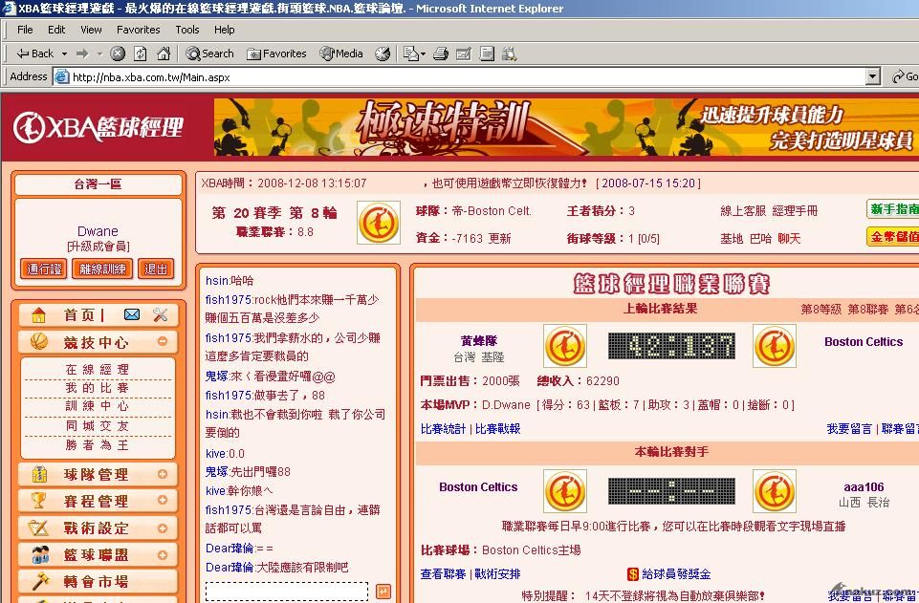The image size is (919, 603).
Task: Open the Media toolbar button
Action: (x=341, y=54)
